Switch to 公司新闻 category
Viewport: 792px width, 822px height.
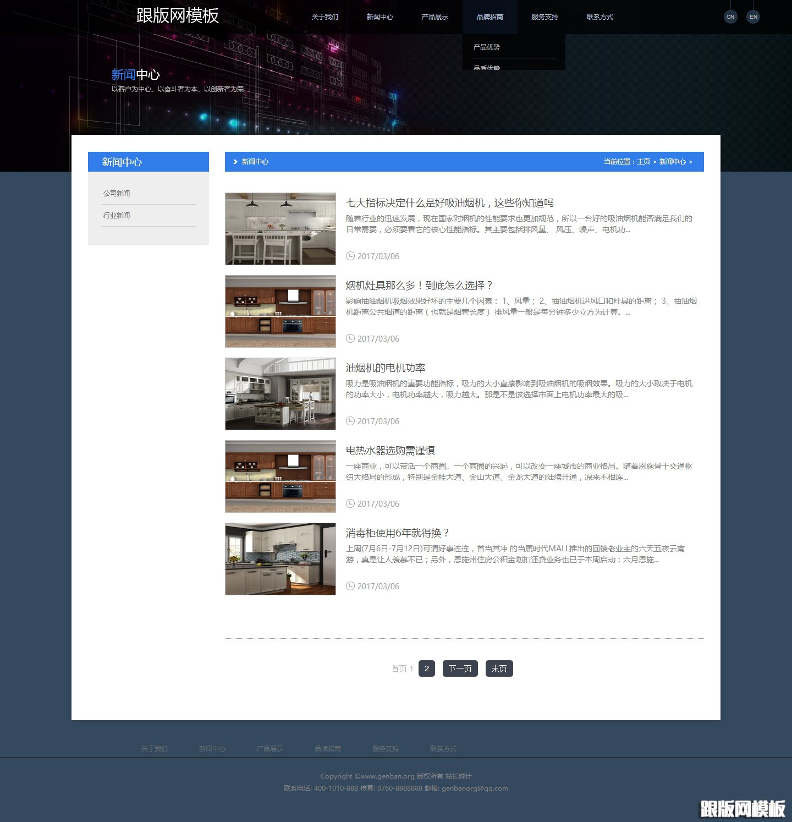(x=117, y=193)
